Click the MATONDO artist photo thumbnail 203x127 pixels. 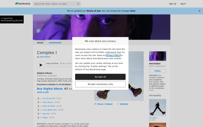coord(157,56)
